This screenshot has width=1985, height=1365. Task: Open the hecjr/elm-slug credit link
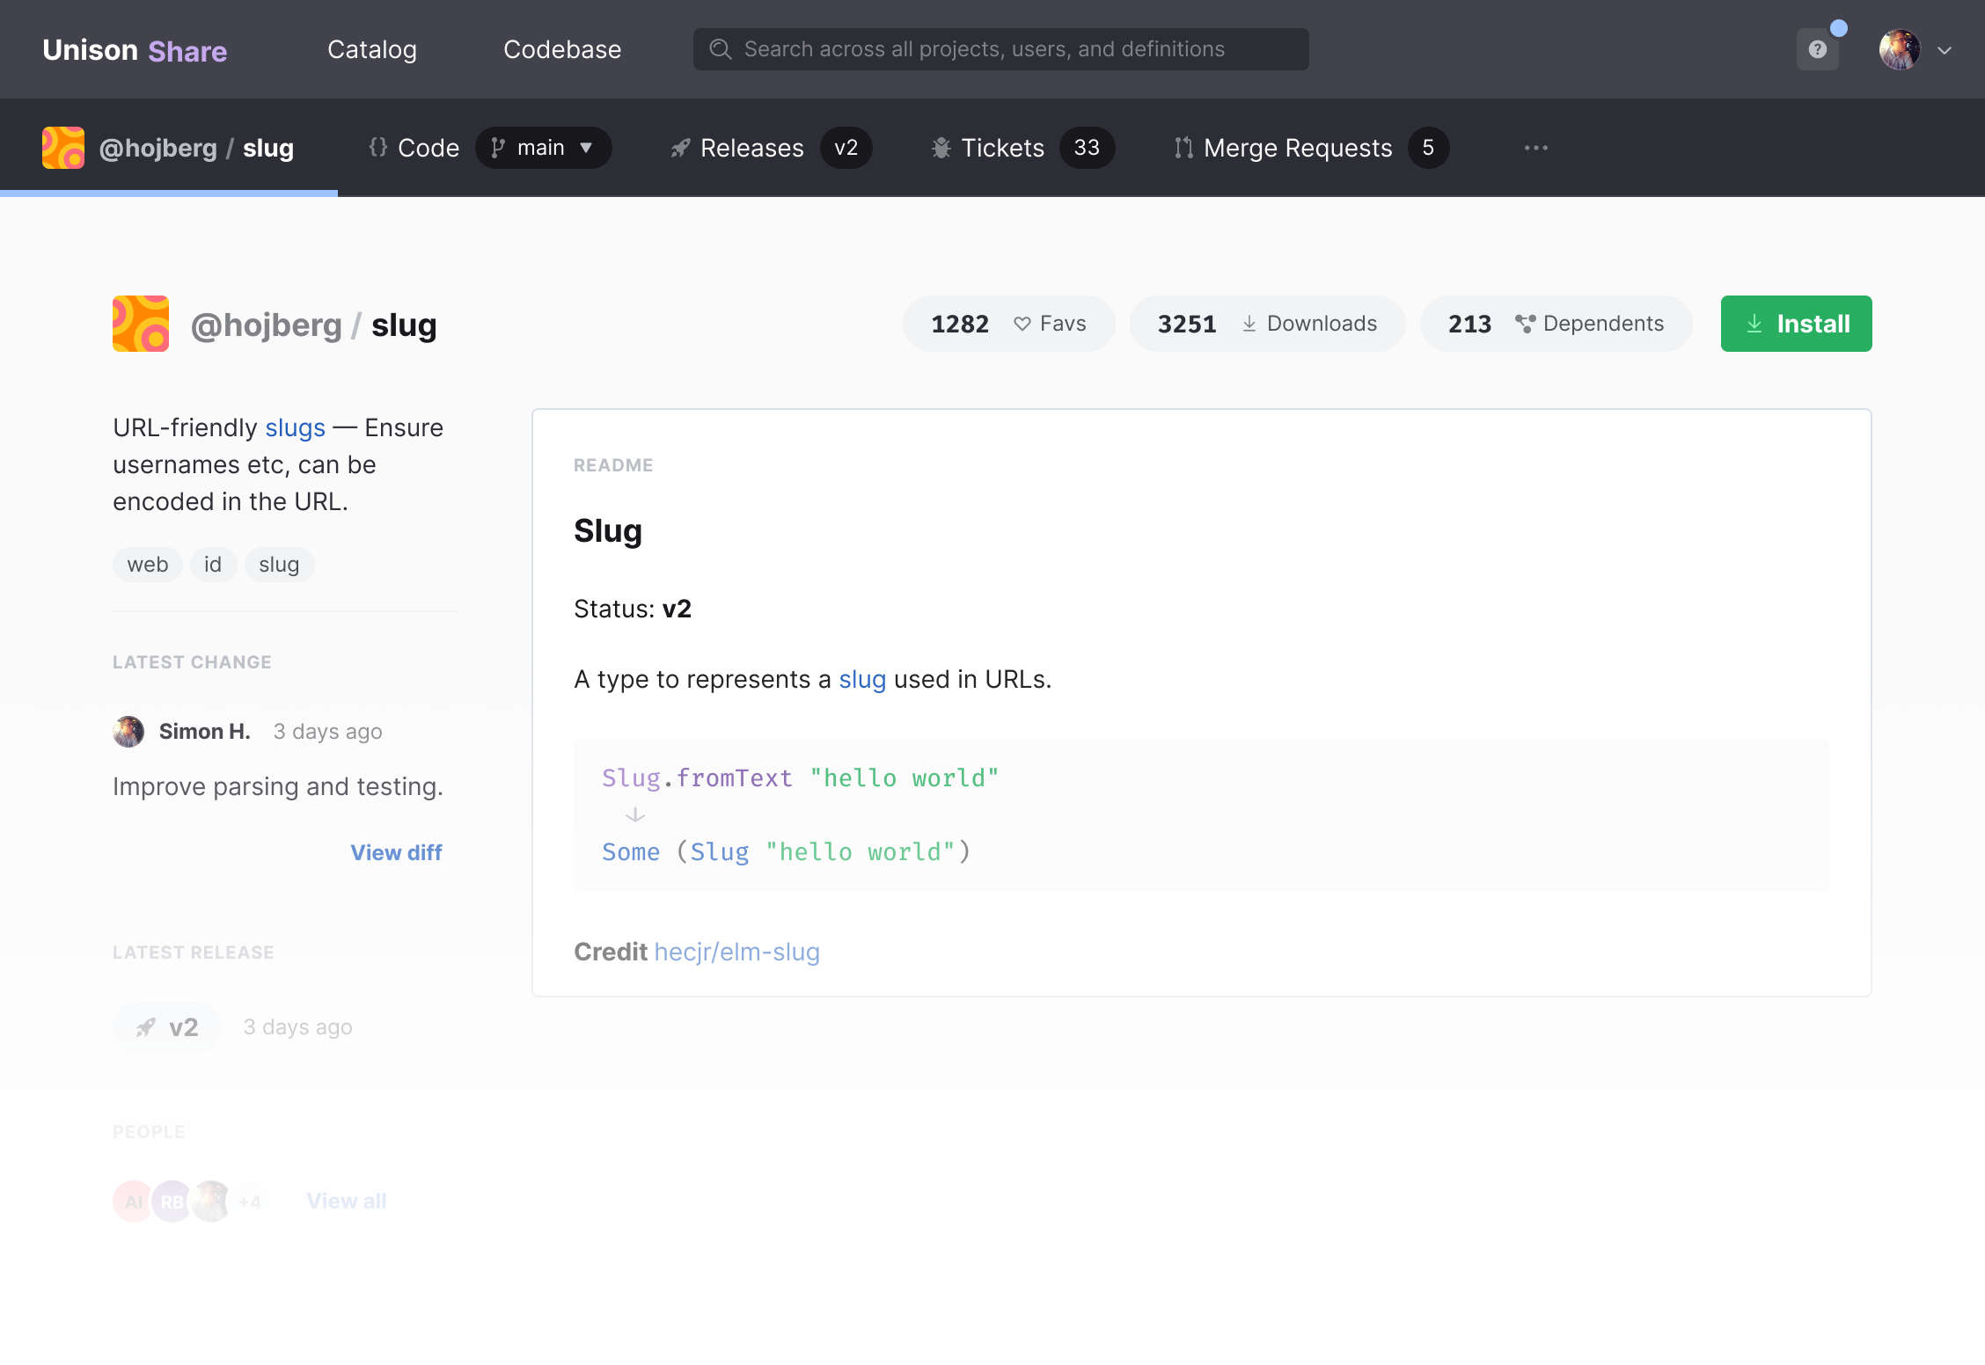pos(736,952)
